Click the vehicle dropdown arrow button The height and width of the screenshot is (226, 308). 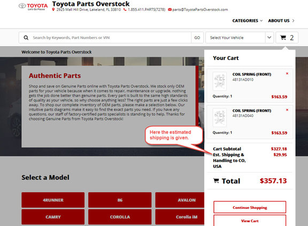click(x=269, y=37)
